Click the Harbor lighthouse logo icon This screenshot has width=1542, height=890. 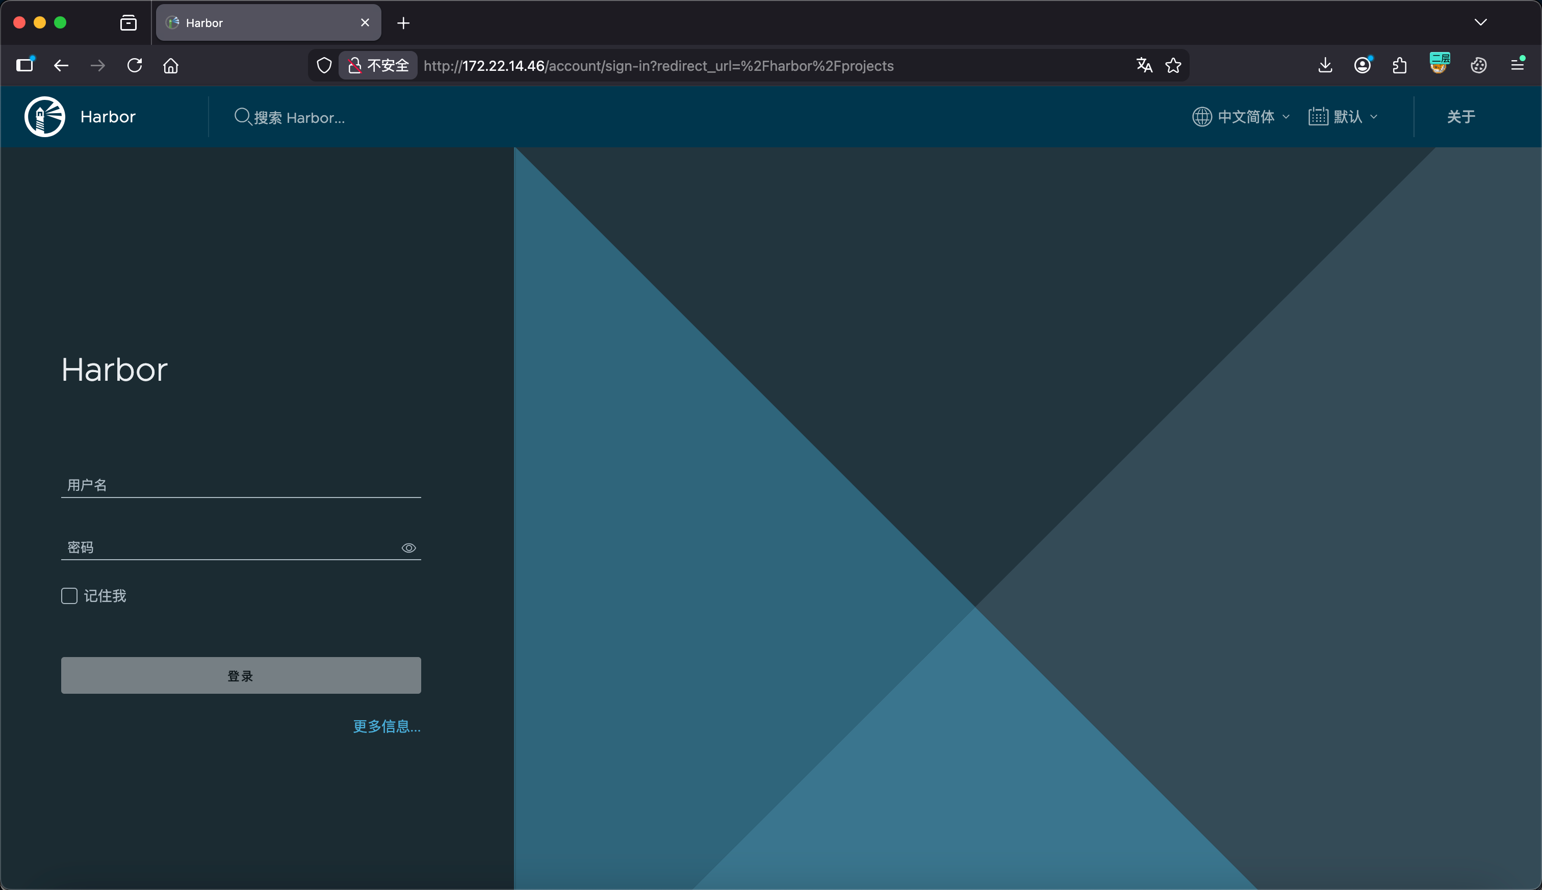click(45, 116)
